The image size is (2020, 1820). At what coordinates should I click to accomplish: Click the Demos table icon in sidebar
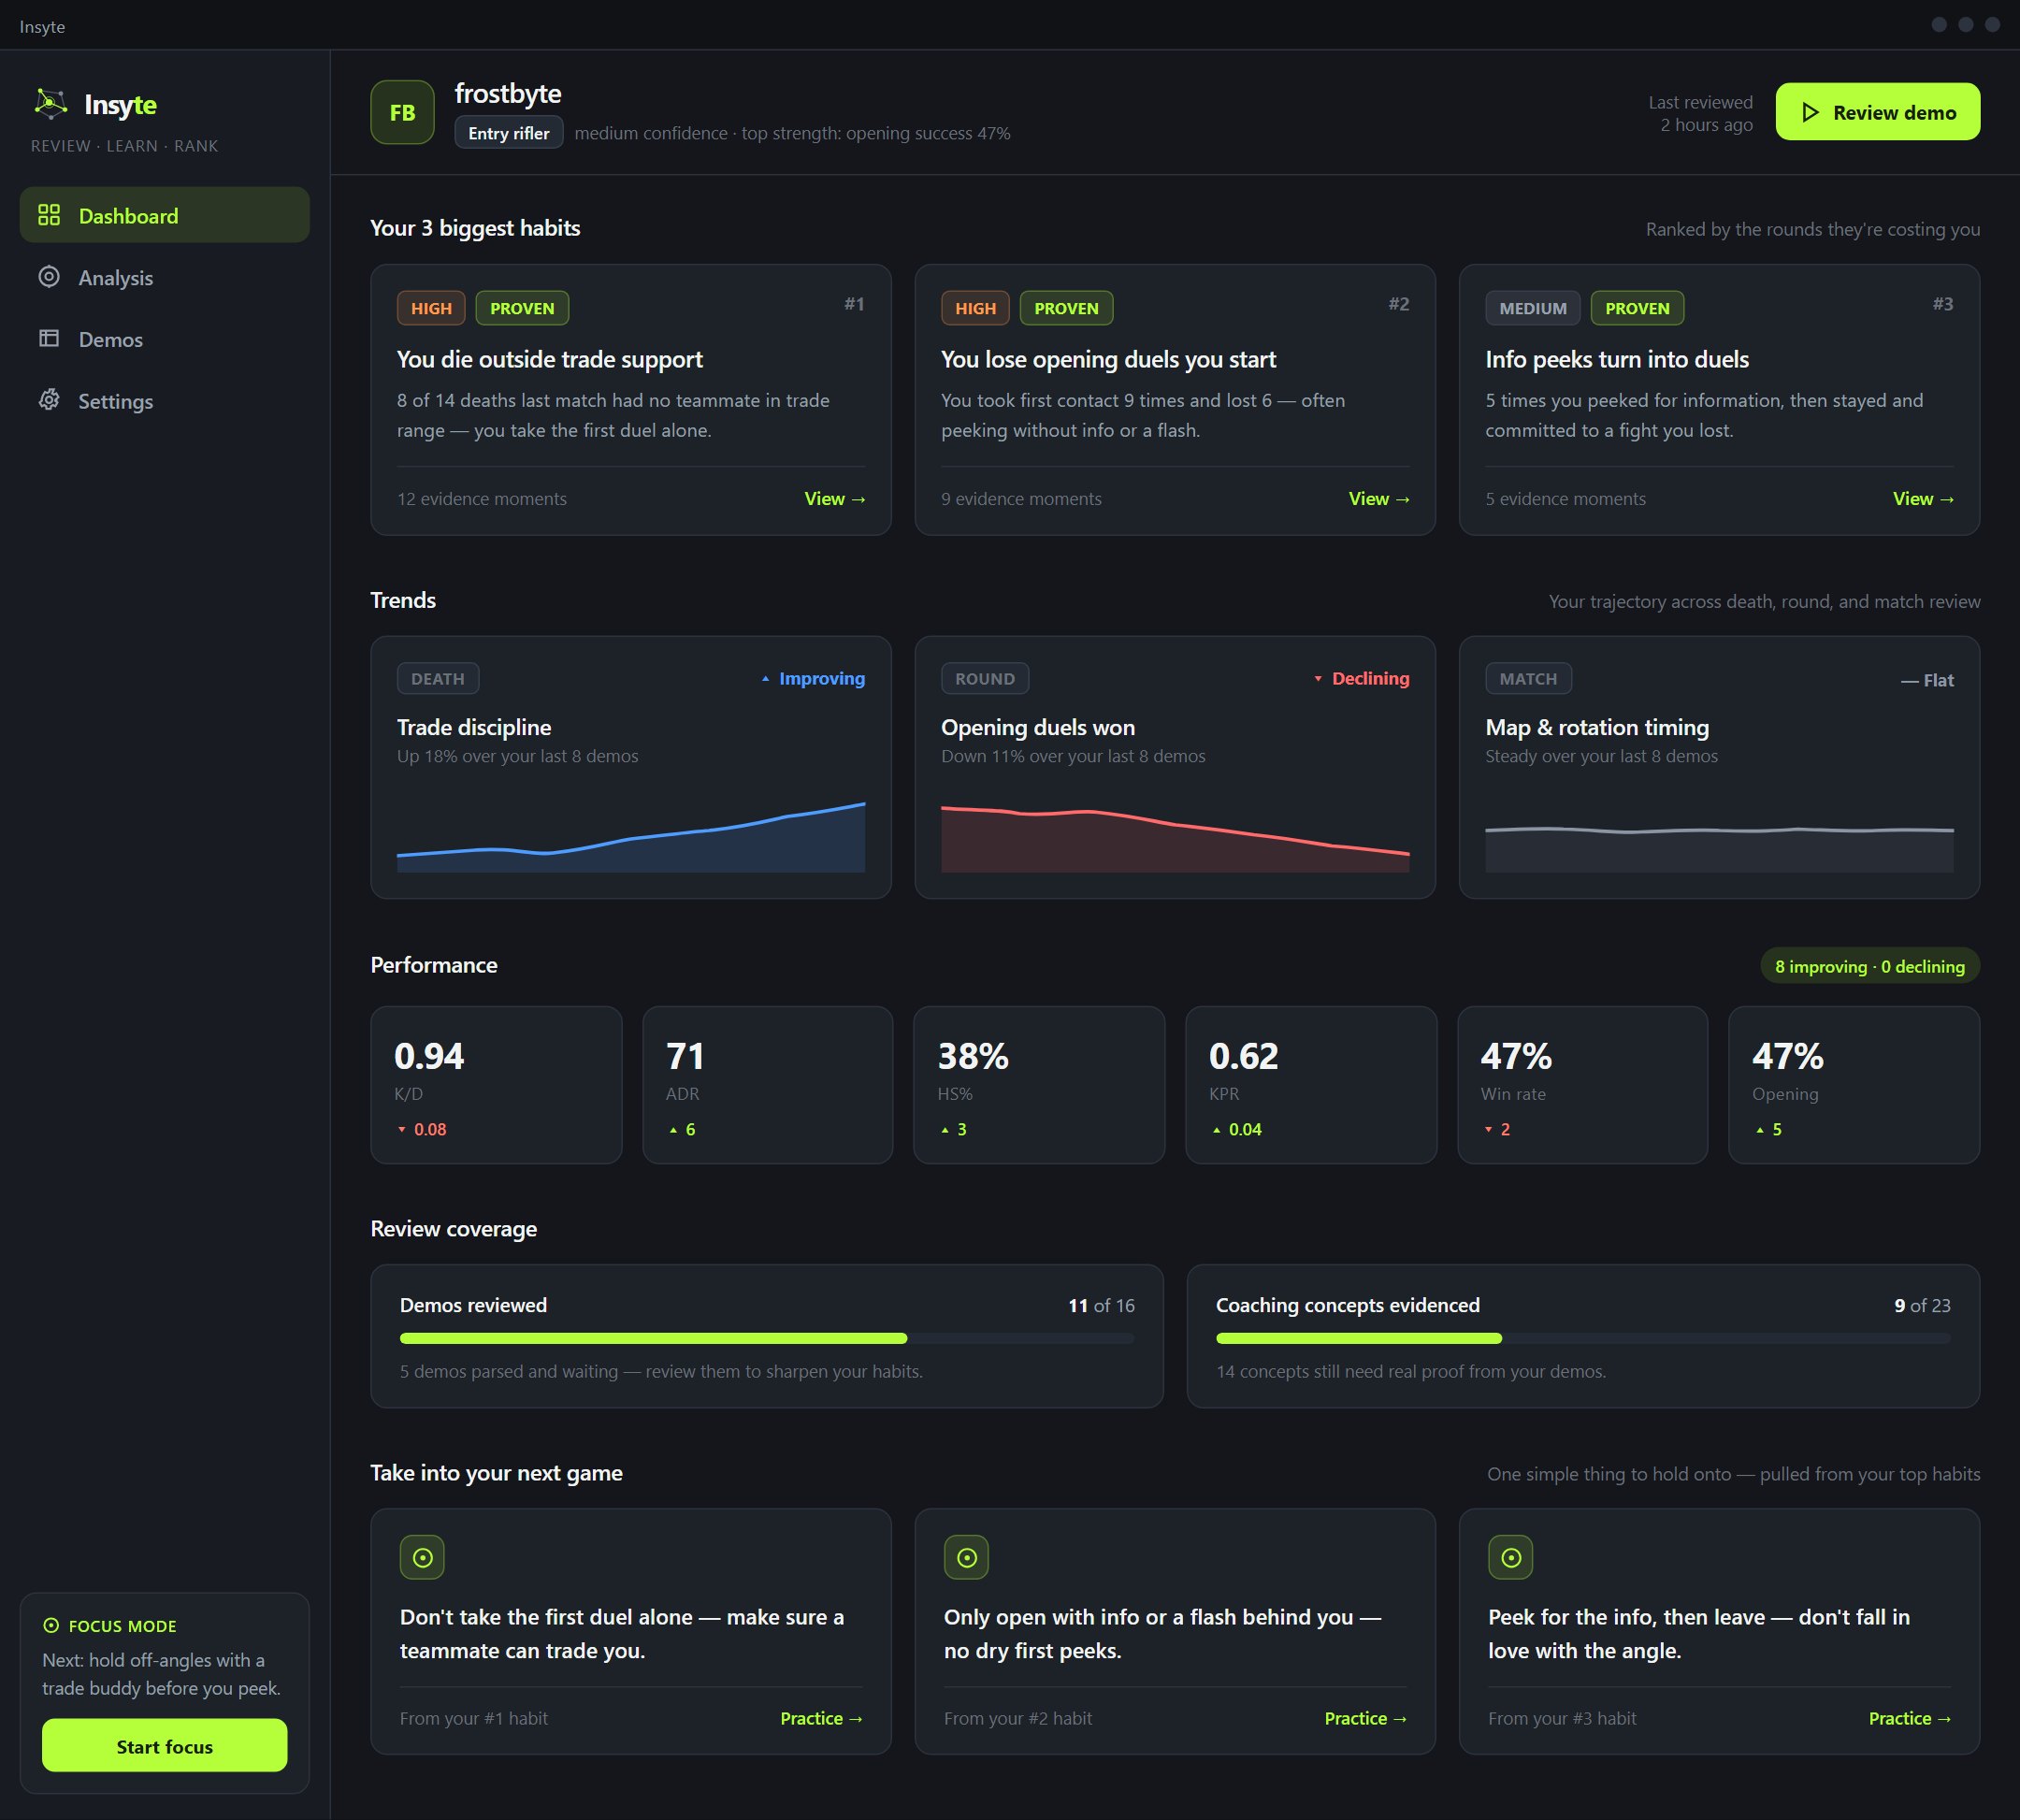pos(49,339)
